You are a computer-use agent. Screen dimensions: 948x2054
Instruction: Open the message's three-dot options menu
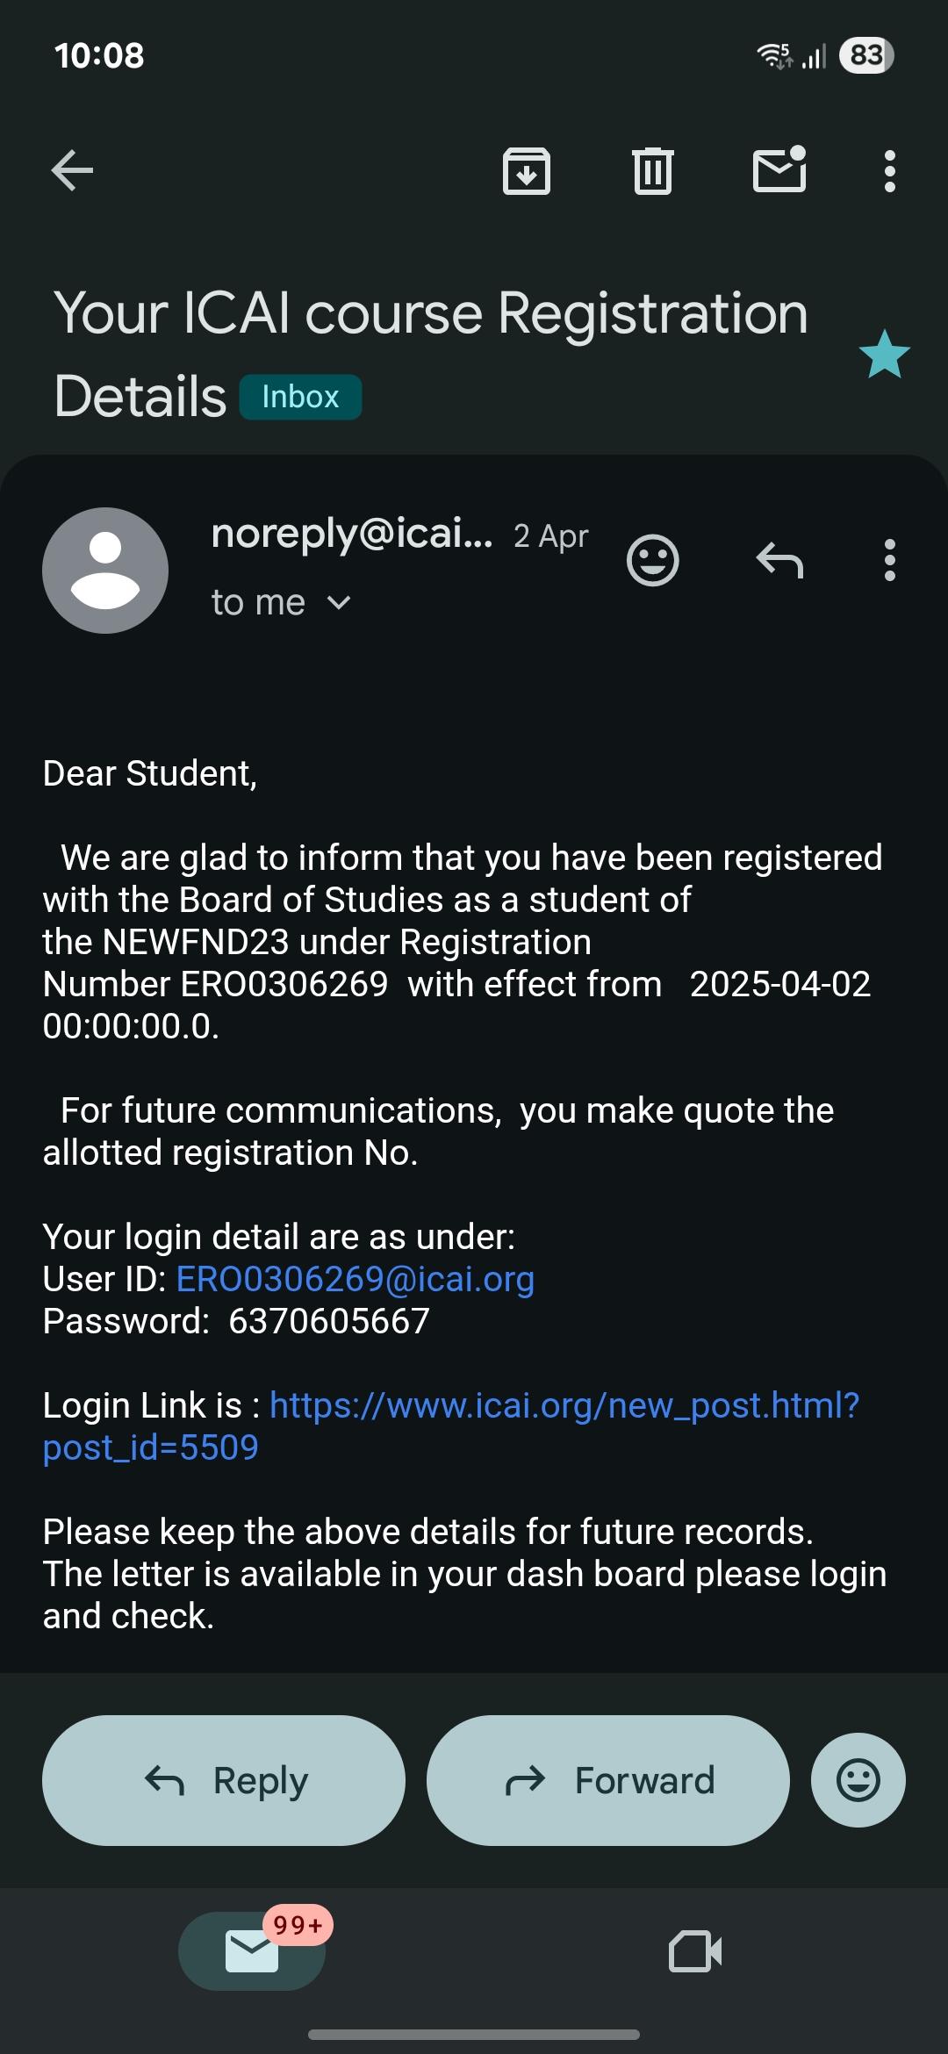[889, 560]
